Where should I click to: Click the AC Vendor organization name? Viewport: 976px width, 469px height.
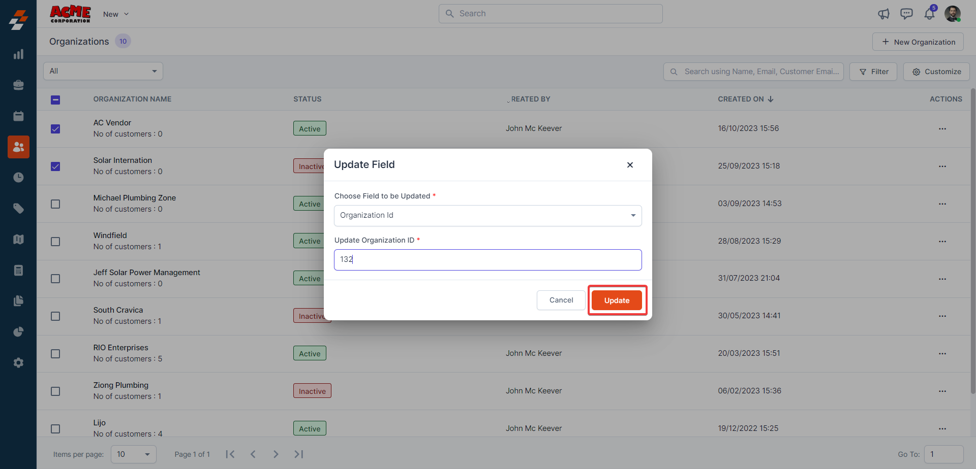112,123
